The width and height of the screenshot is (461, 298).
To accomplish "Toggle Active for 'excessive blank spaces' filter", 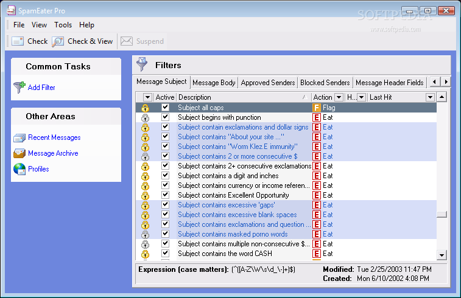I will 166,214.
